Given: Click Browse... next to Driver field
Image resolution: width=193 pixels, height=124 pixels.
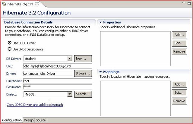Looking at the screenshot, I should pos(83,73).
